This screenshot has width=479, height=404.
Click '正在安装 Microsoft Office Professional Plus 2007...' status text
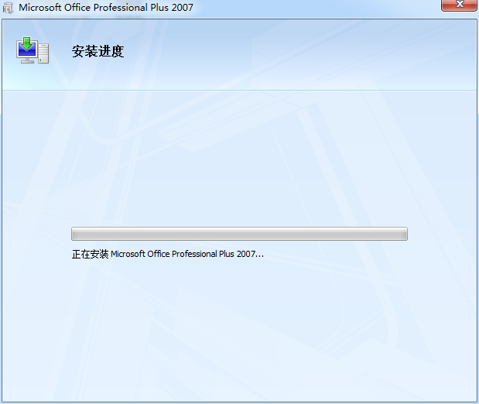167,254
